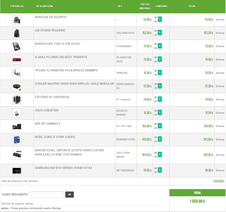Select reference text SGC-5000-KKN1

126,33
